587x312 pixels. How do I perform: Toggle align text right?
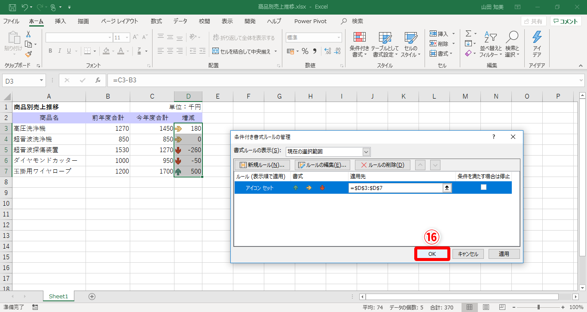tap(180, 51)
